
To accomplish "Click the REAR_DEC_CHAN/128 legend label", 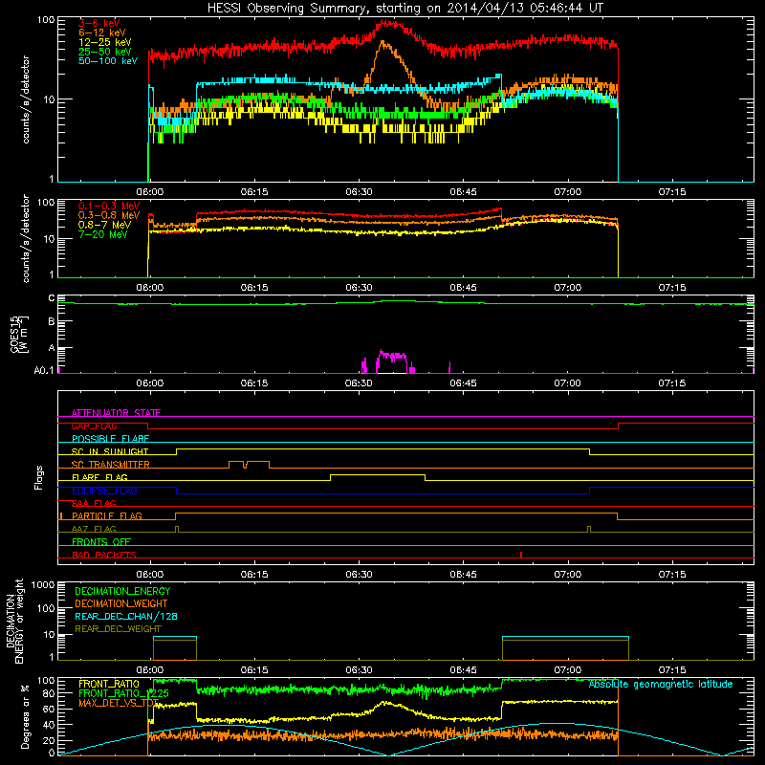I will point(126,617).
